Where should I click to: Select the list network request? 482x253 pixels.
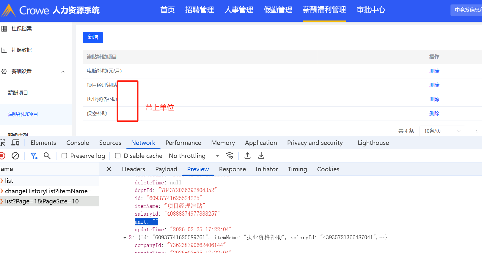click(x=49, y=181)
